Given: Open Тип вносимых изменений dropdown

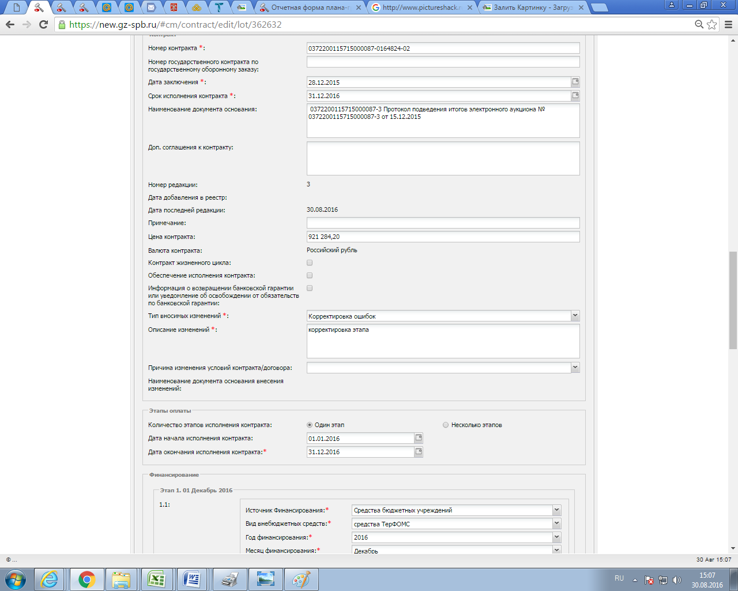Looking at the screenshot, I should point(575,316).
